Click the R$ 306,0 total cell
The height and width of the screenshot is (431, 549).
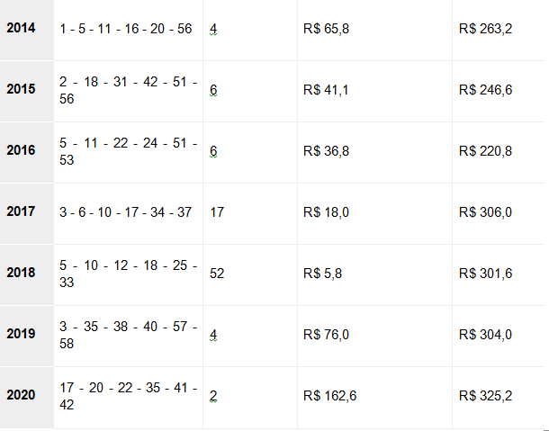[500, 213]
